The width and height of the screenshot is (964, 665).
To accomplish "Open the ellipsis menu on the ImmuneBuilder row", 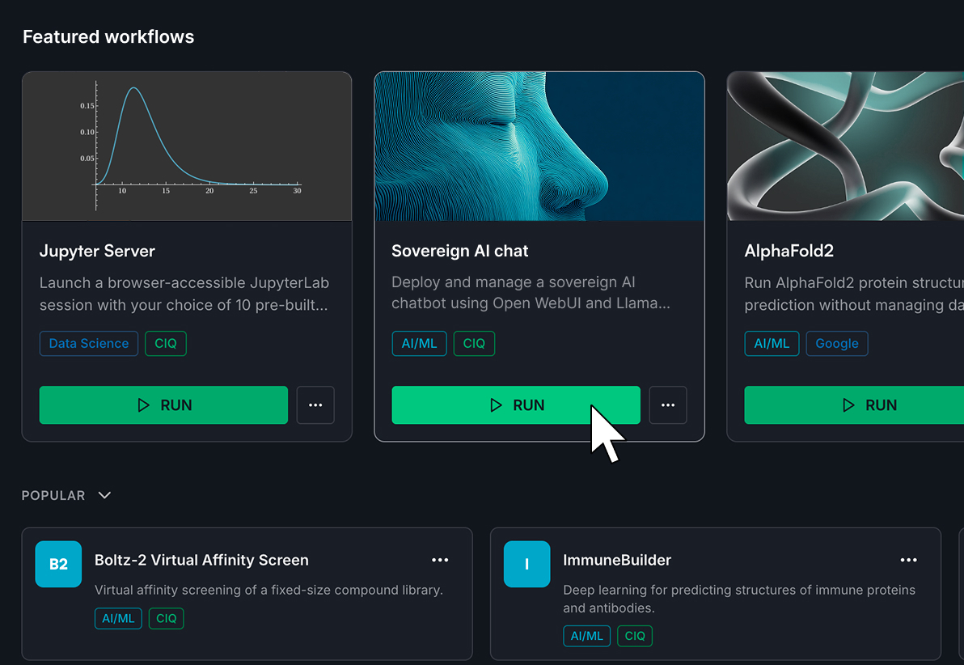I will click(908, 560).
